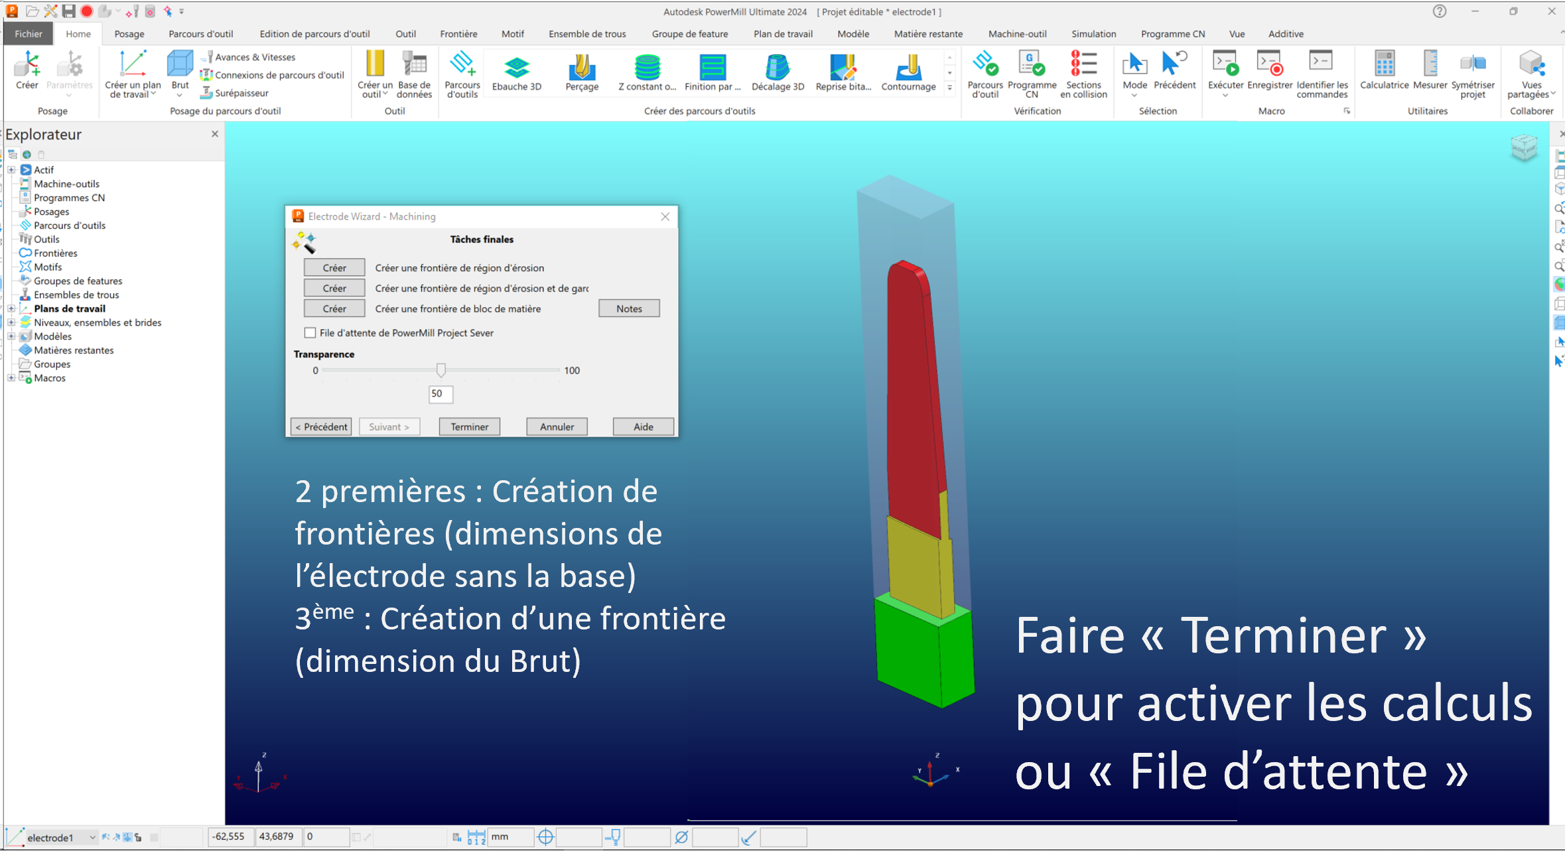Image resolution: width=1565 pixels, height=851 pixels.
Task: Click the transparency value field showing 50
Action: (441, 393)
